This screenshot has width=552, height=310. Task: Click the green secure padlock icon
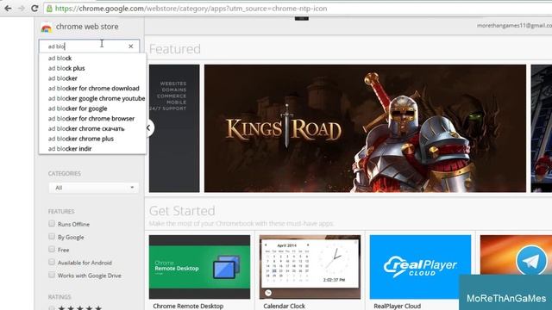(50, 9)
